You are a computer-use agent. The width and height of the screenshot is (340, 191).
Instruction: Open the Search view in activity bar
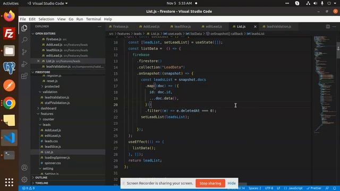click(x=24, y=40)
